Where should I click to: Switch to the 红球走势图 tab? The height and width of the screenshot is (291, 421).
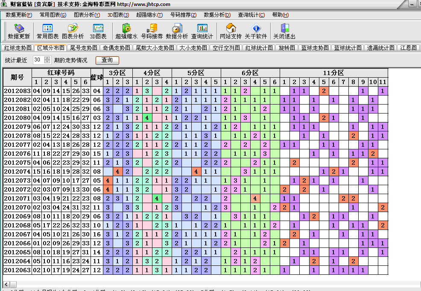pyautogui.click(x=18, y=48)
